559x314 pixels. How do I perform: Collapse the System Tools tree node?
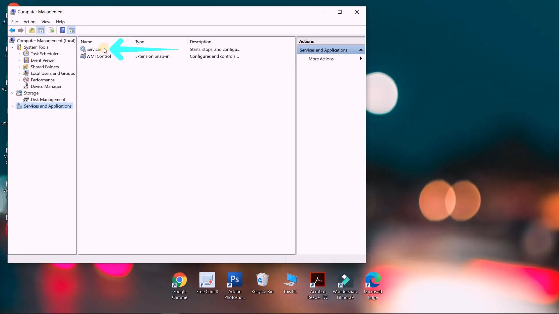(x=12, y=47)
